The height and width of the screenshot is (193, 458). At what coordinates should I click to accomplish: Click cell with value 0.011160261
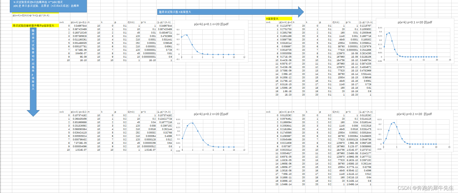pyautogui.click(x=79, y=40)
